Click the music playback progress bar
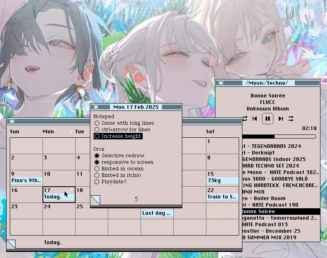327x258 pixels. point(279,137)
